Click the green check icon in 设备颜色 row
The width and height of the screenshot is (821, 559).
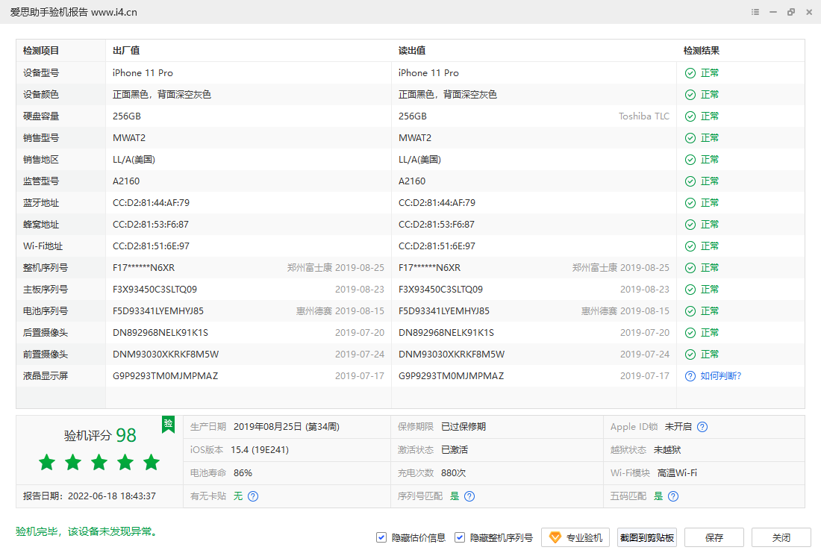coord(690,95)
